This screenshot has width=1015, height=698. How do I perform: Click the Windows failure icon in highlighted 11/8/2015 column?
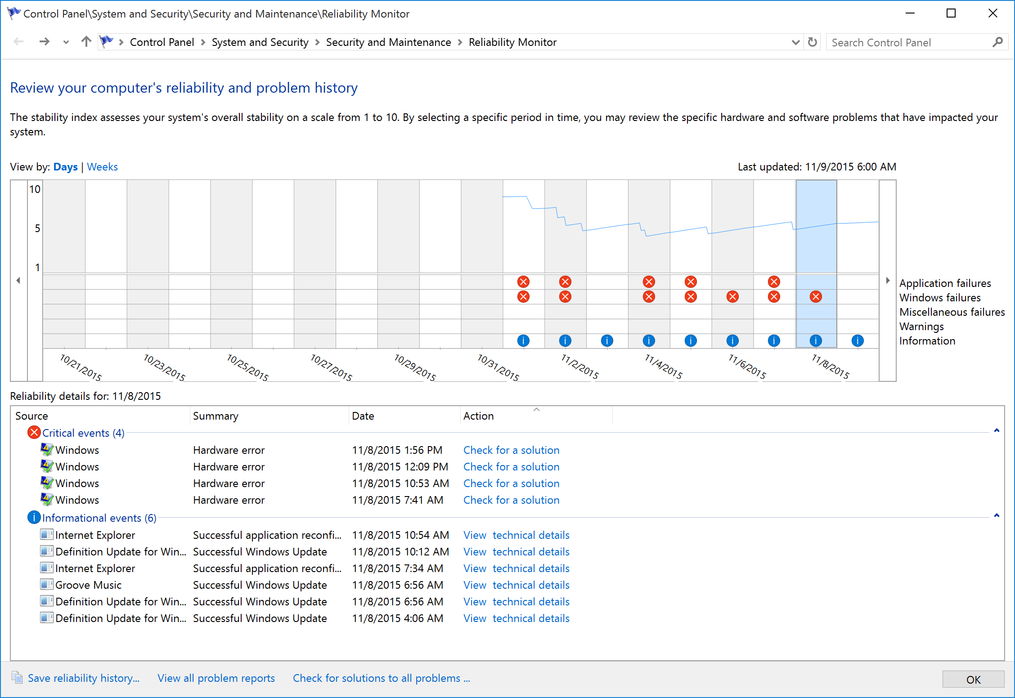(x=815, y=296)
